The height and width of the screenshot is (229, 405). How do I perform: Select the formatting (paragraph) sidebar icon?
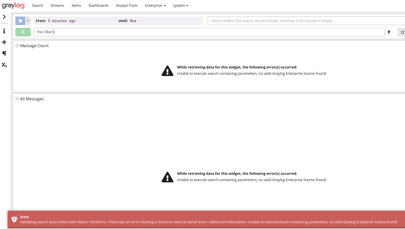pyautogui.click(x=4, y=53)
